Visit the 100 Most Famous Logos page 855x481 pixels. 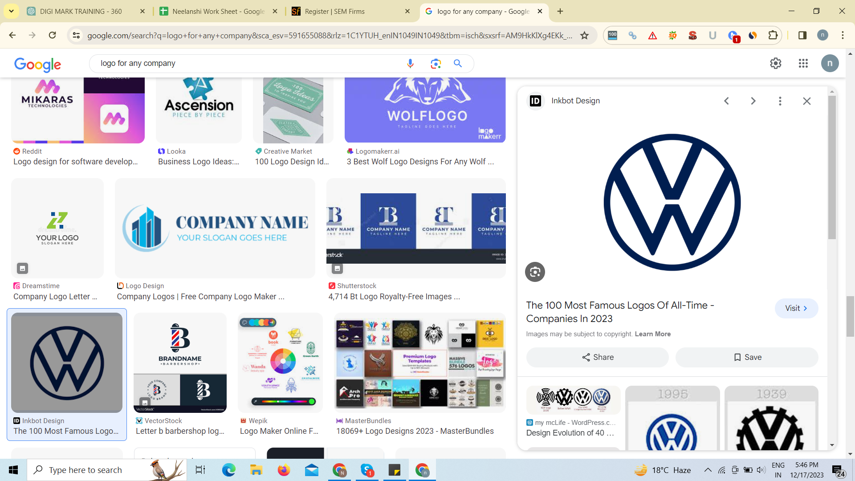pyautogui.click(x=796, y=308)
